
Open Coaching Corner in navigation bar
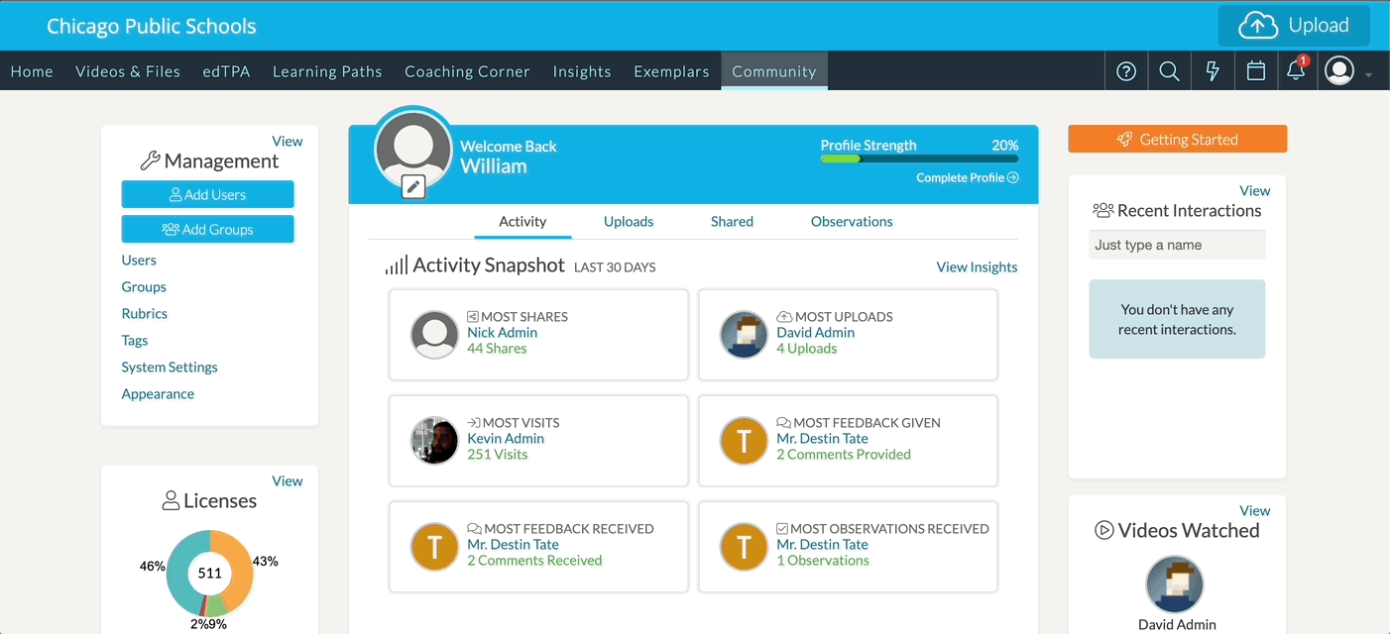point(467,71)
